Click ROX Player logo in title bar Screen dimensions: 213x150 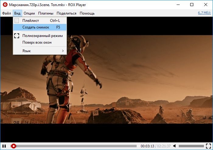point(5,5)
